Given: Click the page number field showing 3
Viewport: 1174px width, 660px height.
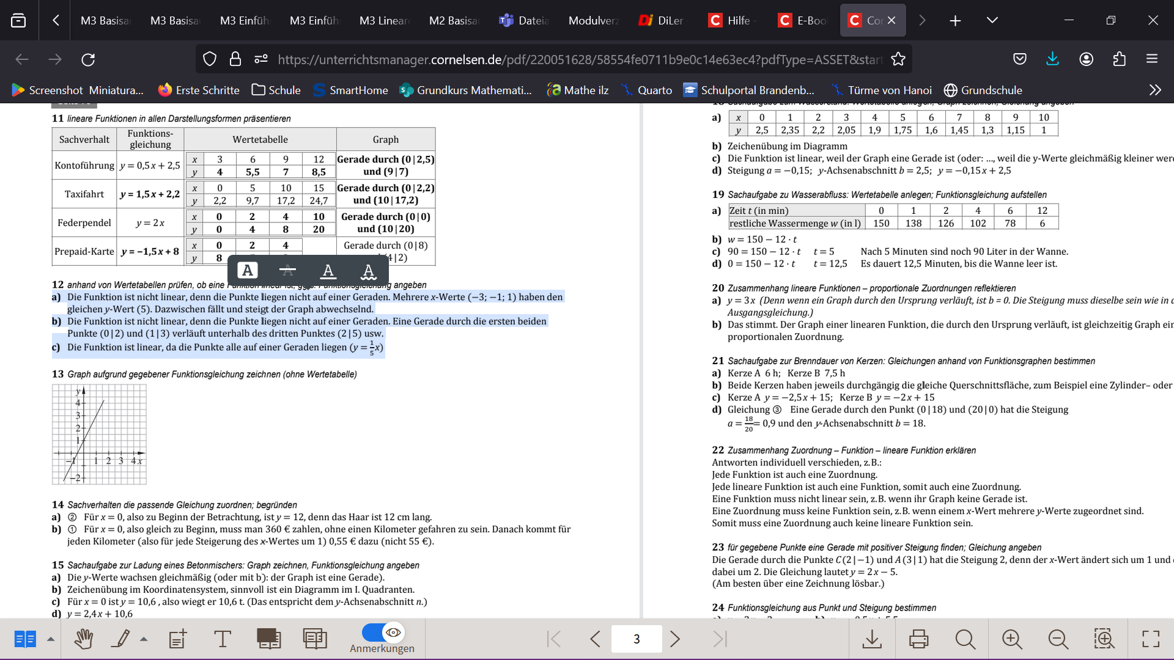Looking at the screenshot, I should click(x=637, y=639).
